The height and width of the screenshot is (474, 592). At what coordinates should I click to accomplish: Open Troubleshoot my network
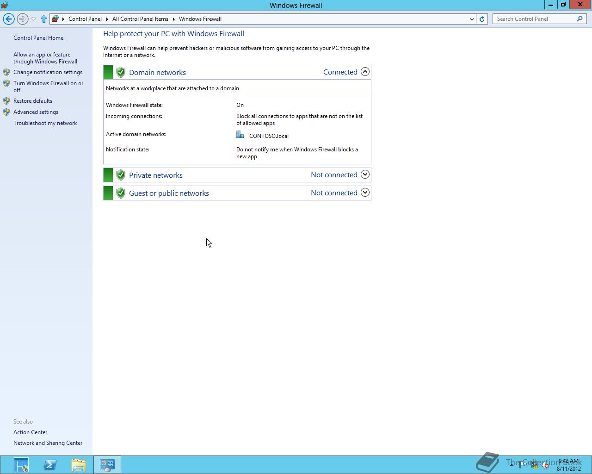(x=45, y=123)
